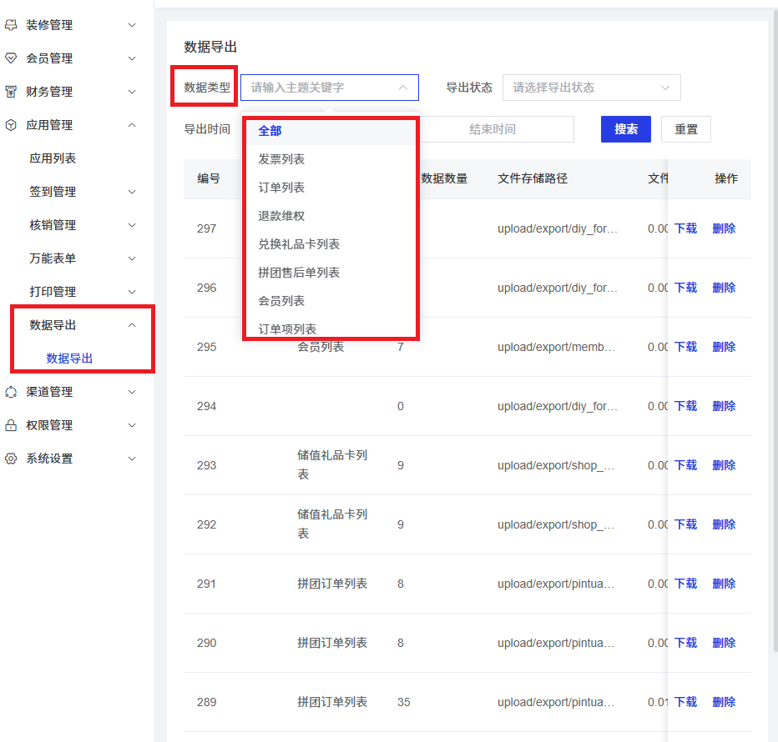Pick 会员列表 in the data type list
The image size is (778, 742).
[281, 301]
